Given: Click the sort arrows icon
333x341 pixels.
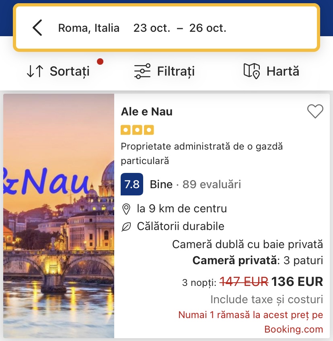Looking at the screenshot, I should tap(35, 71).
